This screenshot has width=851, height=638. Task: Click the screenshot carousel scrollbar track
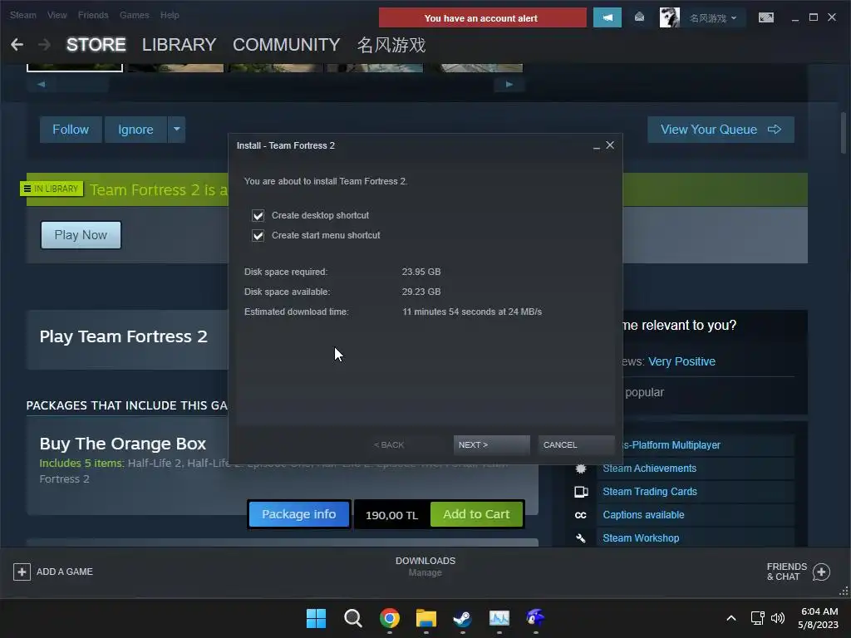[x=275, y=84]
